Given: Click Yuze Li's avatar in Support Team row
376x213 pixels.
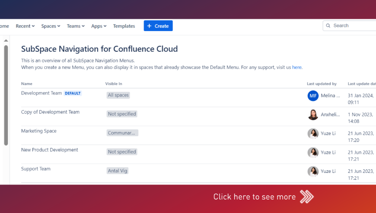Looking at the screenshot, I should coord(313,172).
